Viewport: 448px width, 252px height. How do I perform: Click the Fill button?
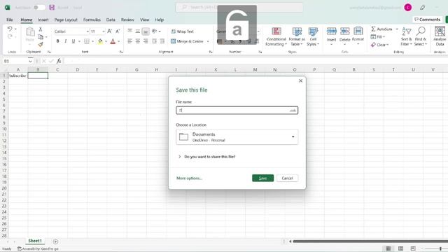[x=378, y=37]
